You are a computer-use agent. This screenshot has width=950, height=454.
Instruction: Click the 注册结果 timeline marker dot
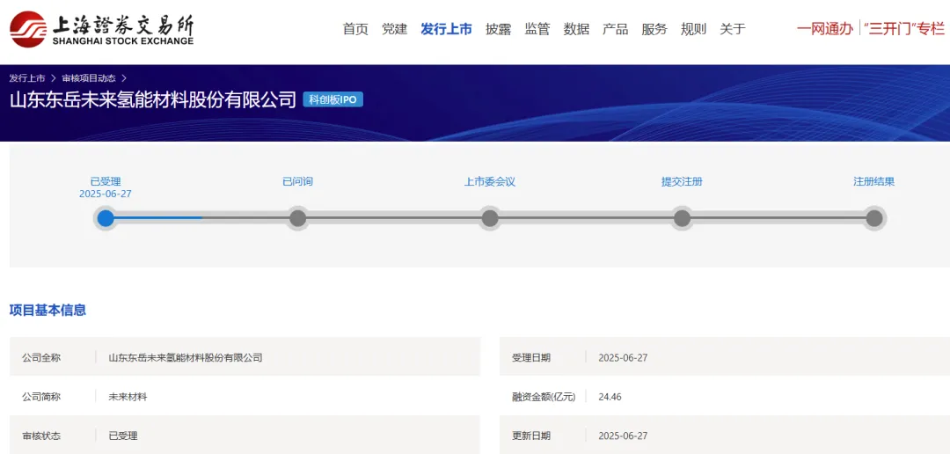click(874, 218)
